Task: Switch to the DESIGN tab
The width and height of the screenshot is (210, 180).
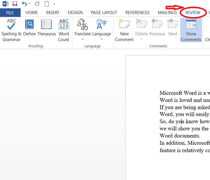Action: tap(75, 13)
